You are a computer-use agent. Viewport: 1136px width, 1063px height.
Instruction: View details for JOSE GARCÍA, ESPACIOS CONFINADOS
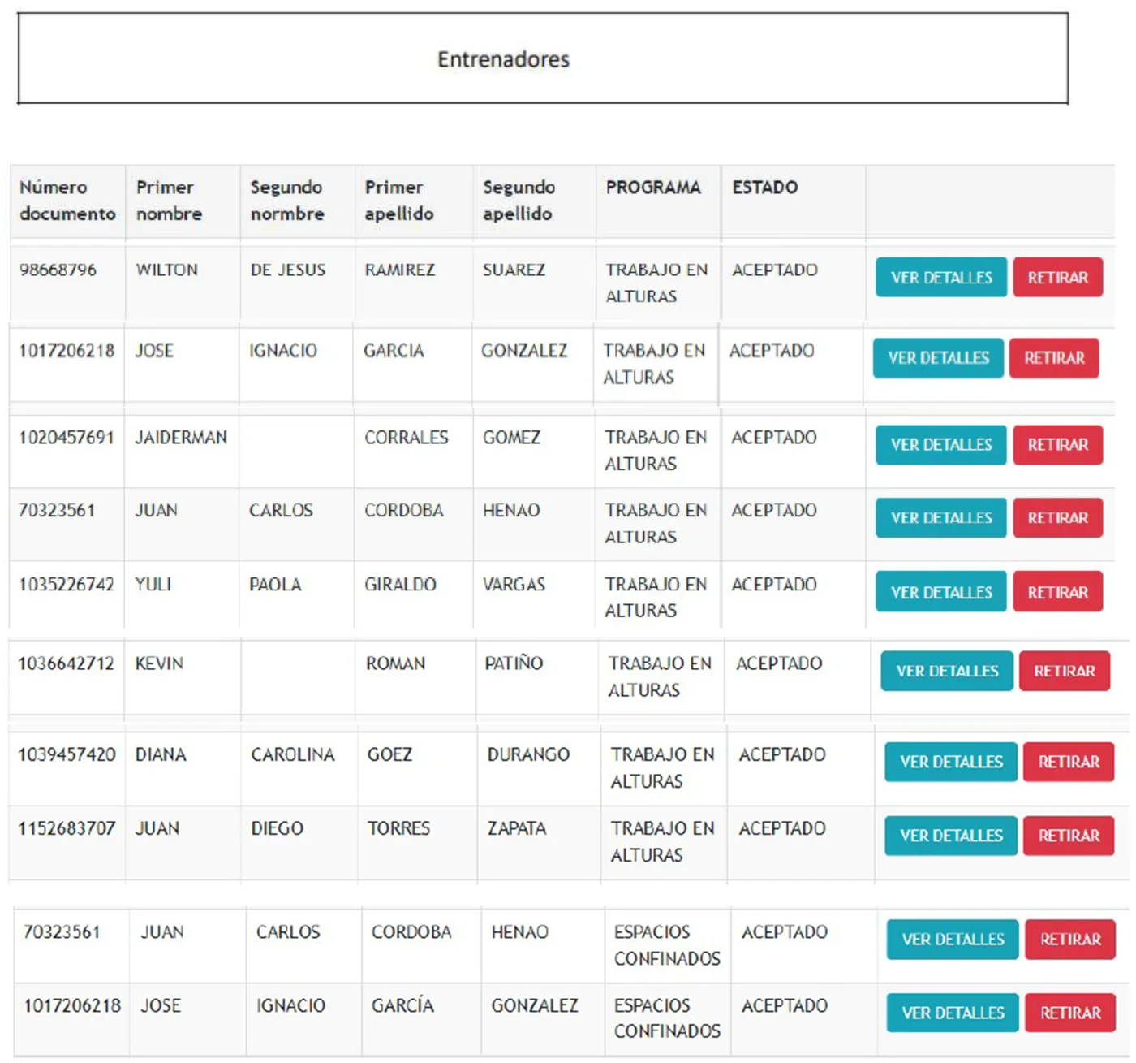953,1013
